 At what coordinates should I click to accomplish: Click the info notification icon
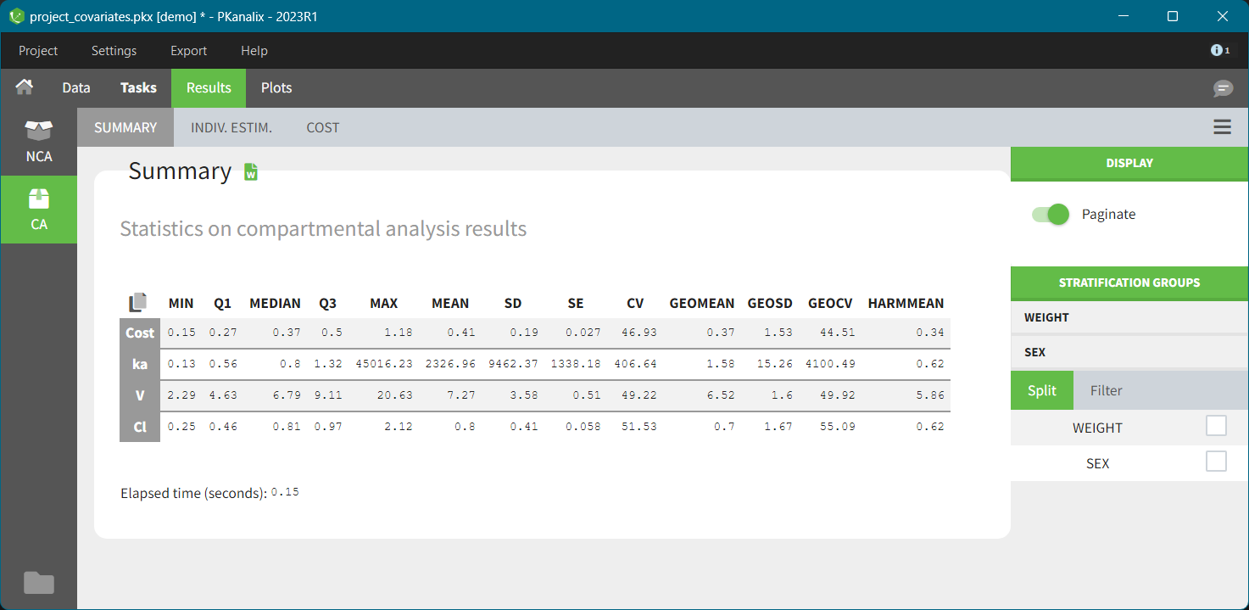point(1219,51)
